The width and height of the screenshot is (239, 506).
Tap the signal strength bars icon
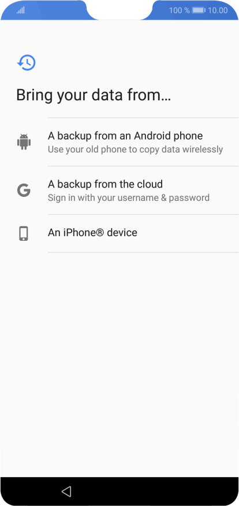pyautogui.click(x=21, y=10)
